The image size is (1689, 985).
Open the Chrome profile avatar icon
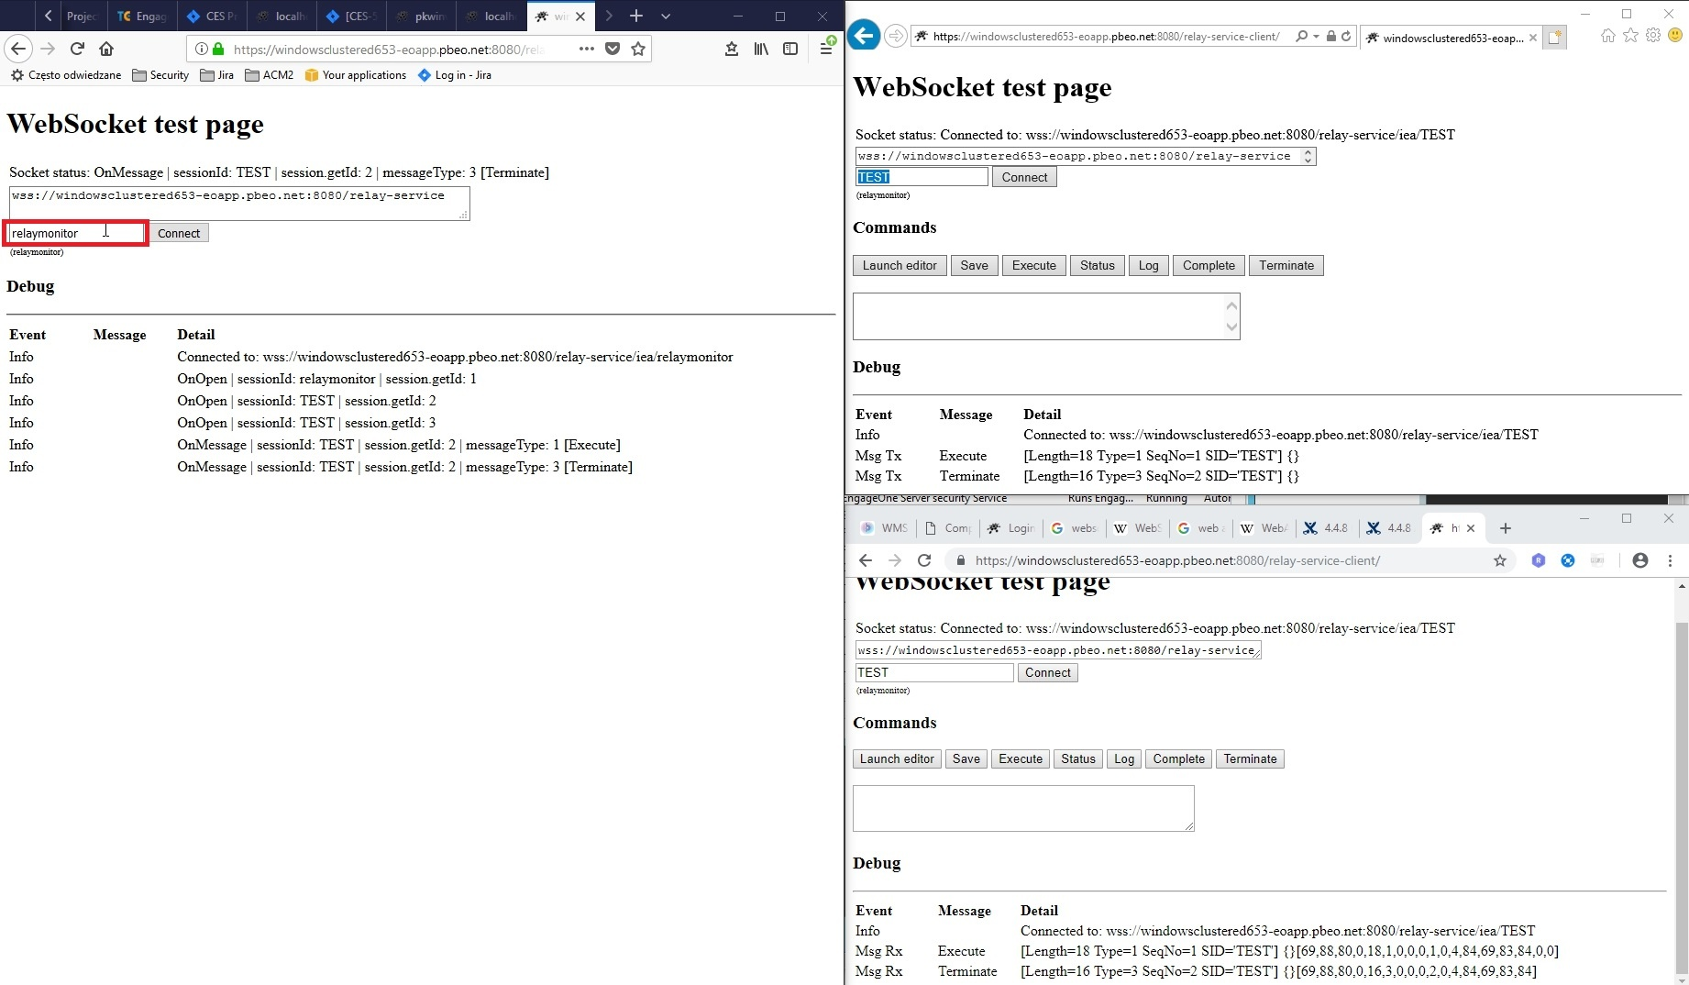(1639, 560)
